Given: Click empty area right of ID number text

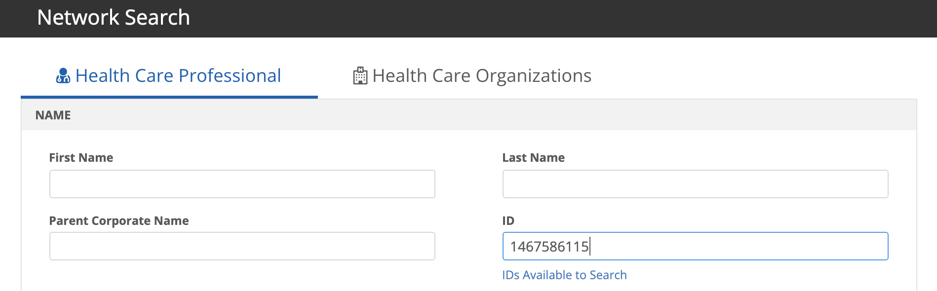Looking at the screenshot, I should tap(741, 247).
